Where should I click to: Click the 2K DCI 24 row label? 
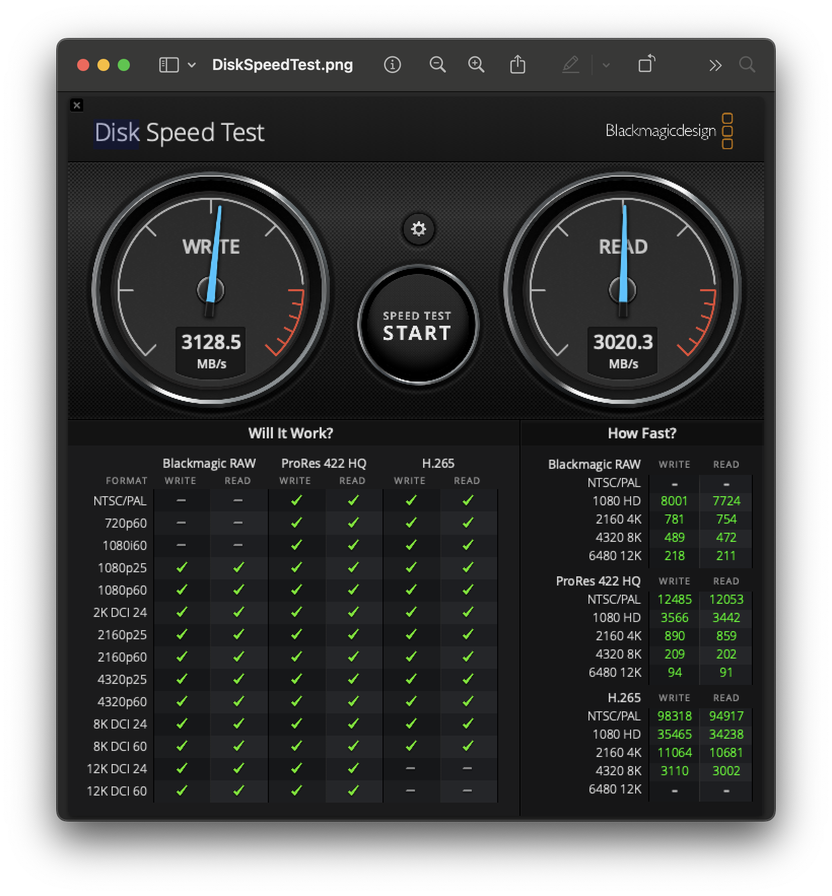point(120,612)
